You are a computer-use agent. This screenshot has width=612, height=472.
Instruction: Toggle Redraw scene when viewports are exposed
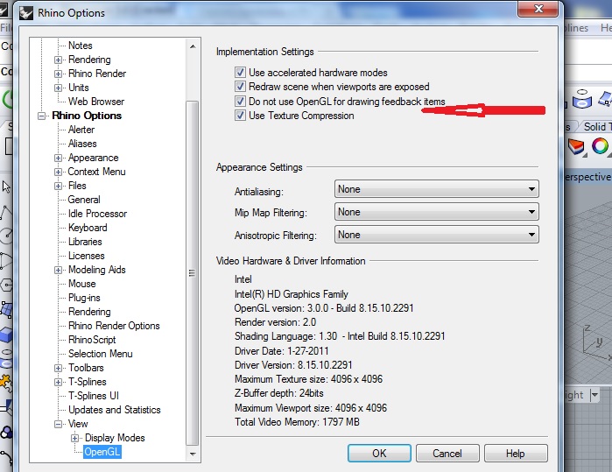coord(240,87)
